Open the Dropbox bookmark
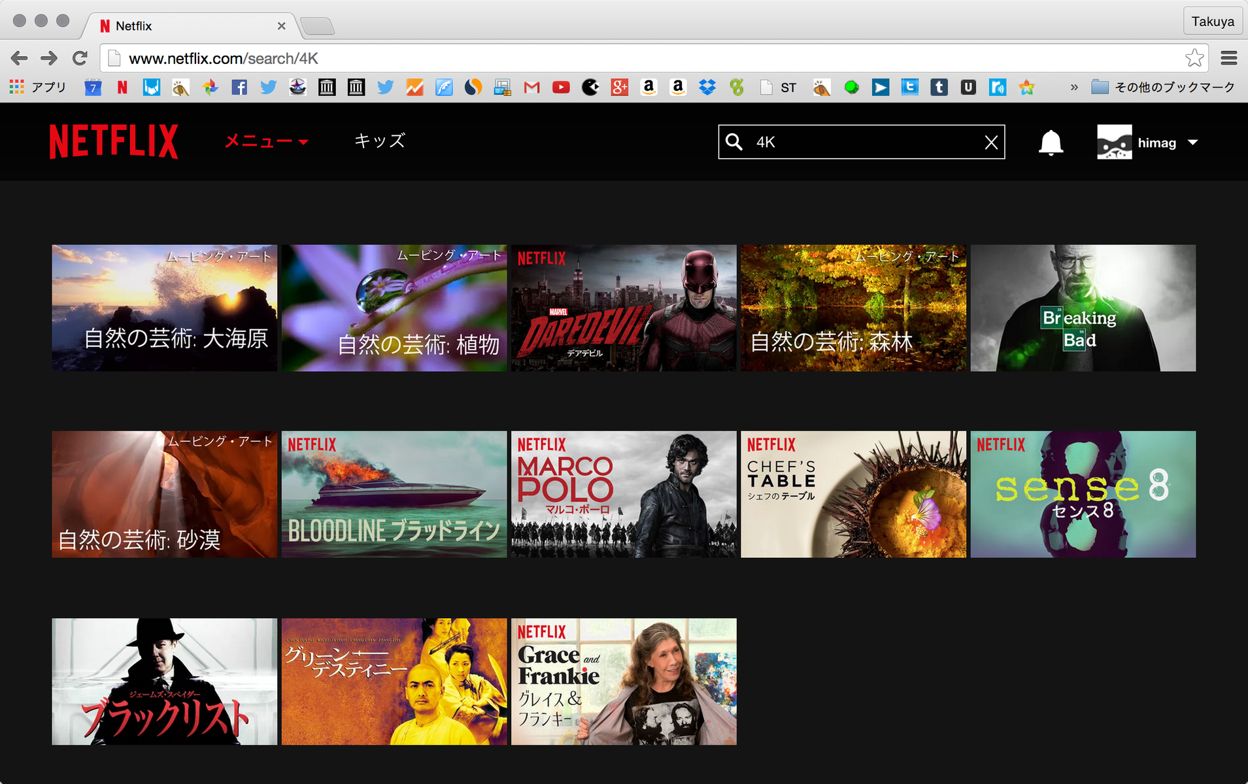1248x784 pixels. 707,87
